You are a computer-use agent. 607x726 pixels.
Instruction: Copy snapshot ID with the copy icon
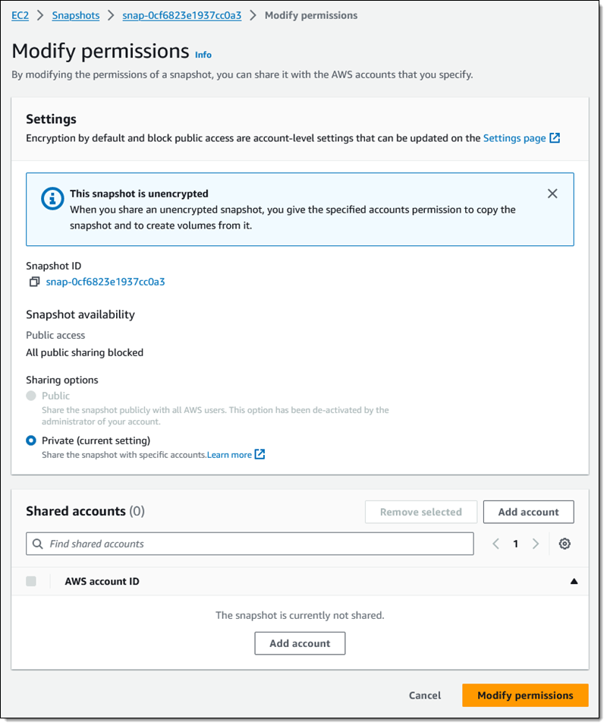34,282
